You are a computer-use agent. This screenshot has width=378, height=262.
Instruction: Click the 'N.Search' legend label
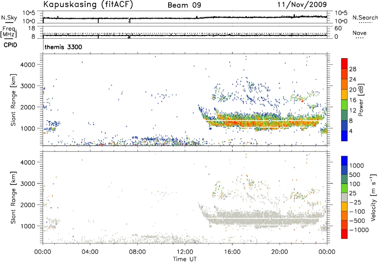pyautogui.click(x=365, y=17)
